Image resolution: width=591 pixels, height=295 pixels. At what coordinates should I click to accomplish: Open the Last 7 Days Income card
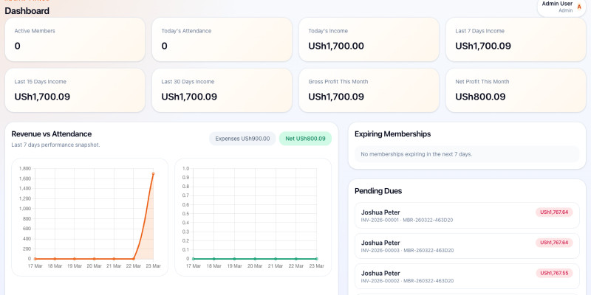[516, 40]
